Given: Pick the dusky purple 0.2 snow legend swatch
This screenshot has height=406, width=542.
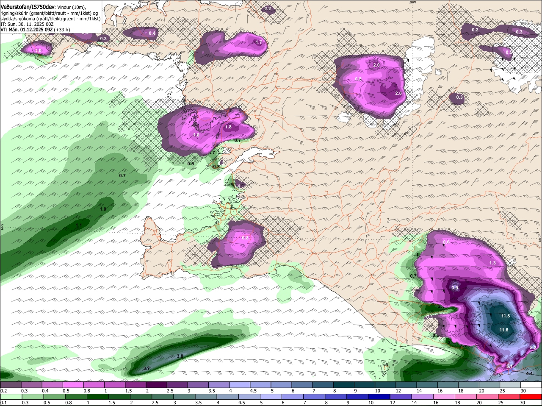Looking at the screenshot, I should click(11, 385).
